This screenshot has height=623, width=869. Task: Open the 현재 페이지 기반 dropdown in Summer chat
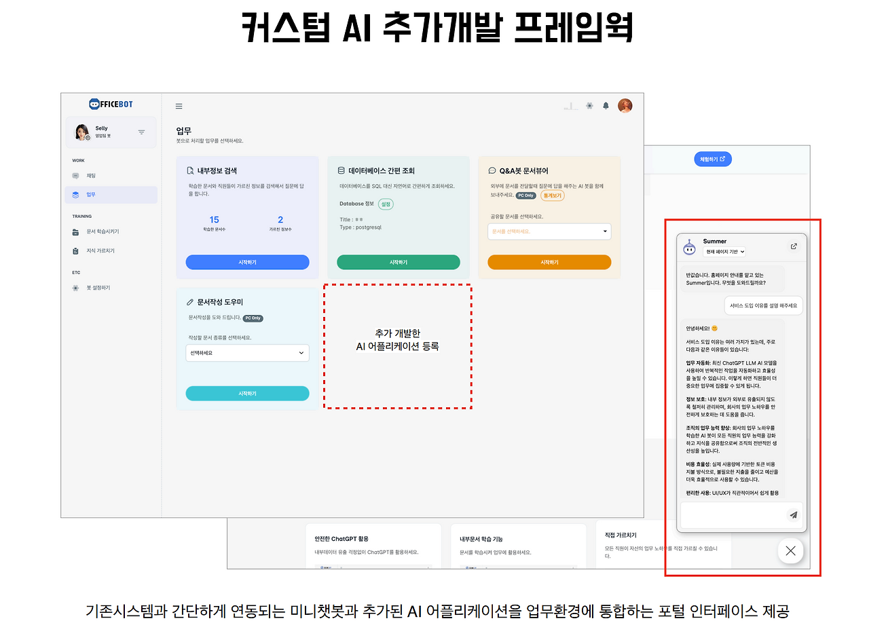coord(724,252)
